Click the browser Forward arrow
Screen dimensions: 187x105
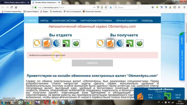click(x=7, y=7)
